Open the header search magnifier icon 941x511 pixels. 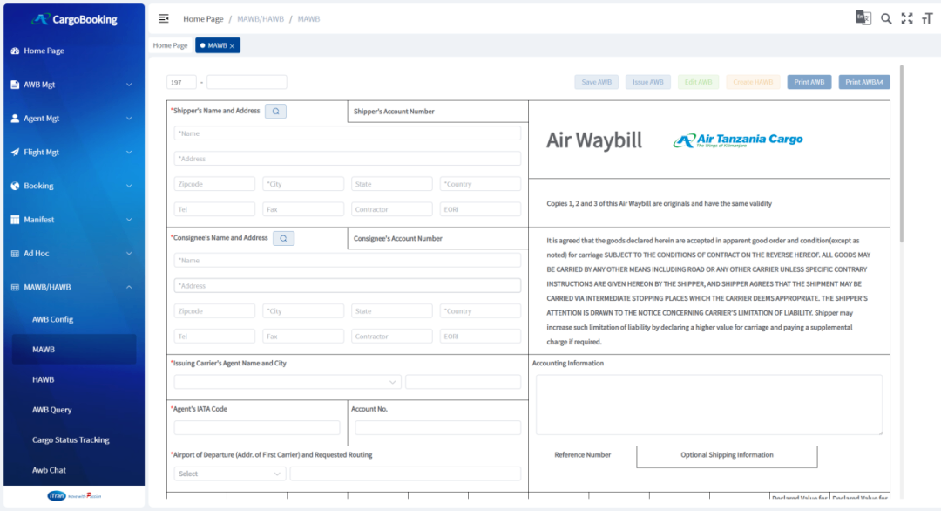(886, 18)
